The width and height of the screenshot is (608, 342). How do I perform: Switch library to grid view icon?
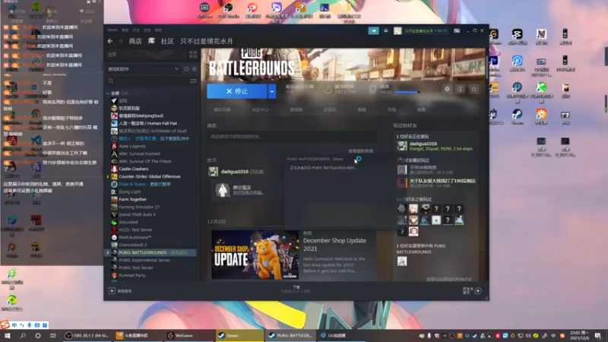tap(193, 54)
